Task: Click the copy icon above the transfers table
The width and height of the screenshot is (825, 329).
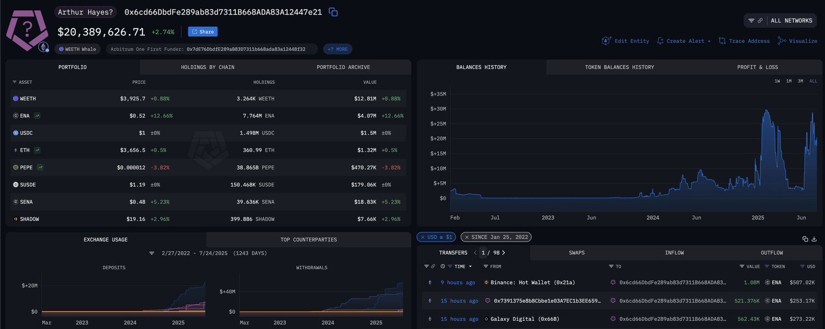Action: click(x=805, y=239)
